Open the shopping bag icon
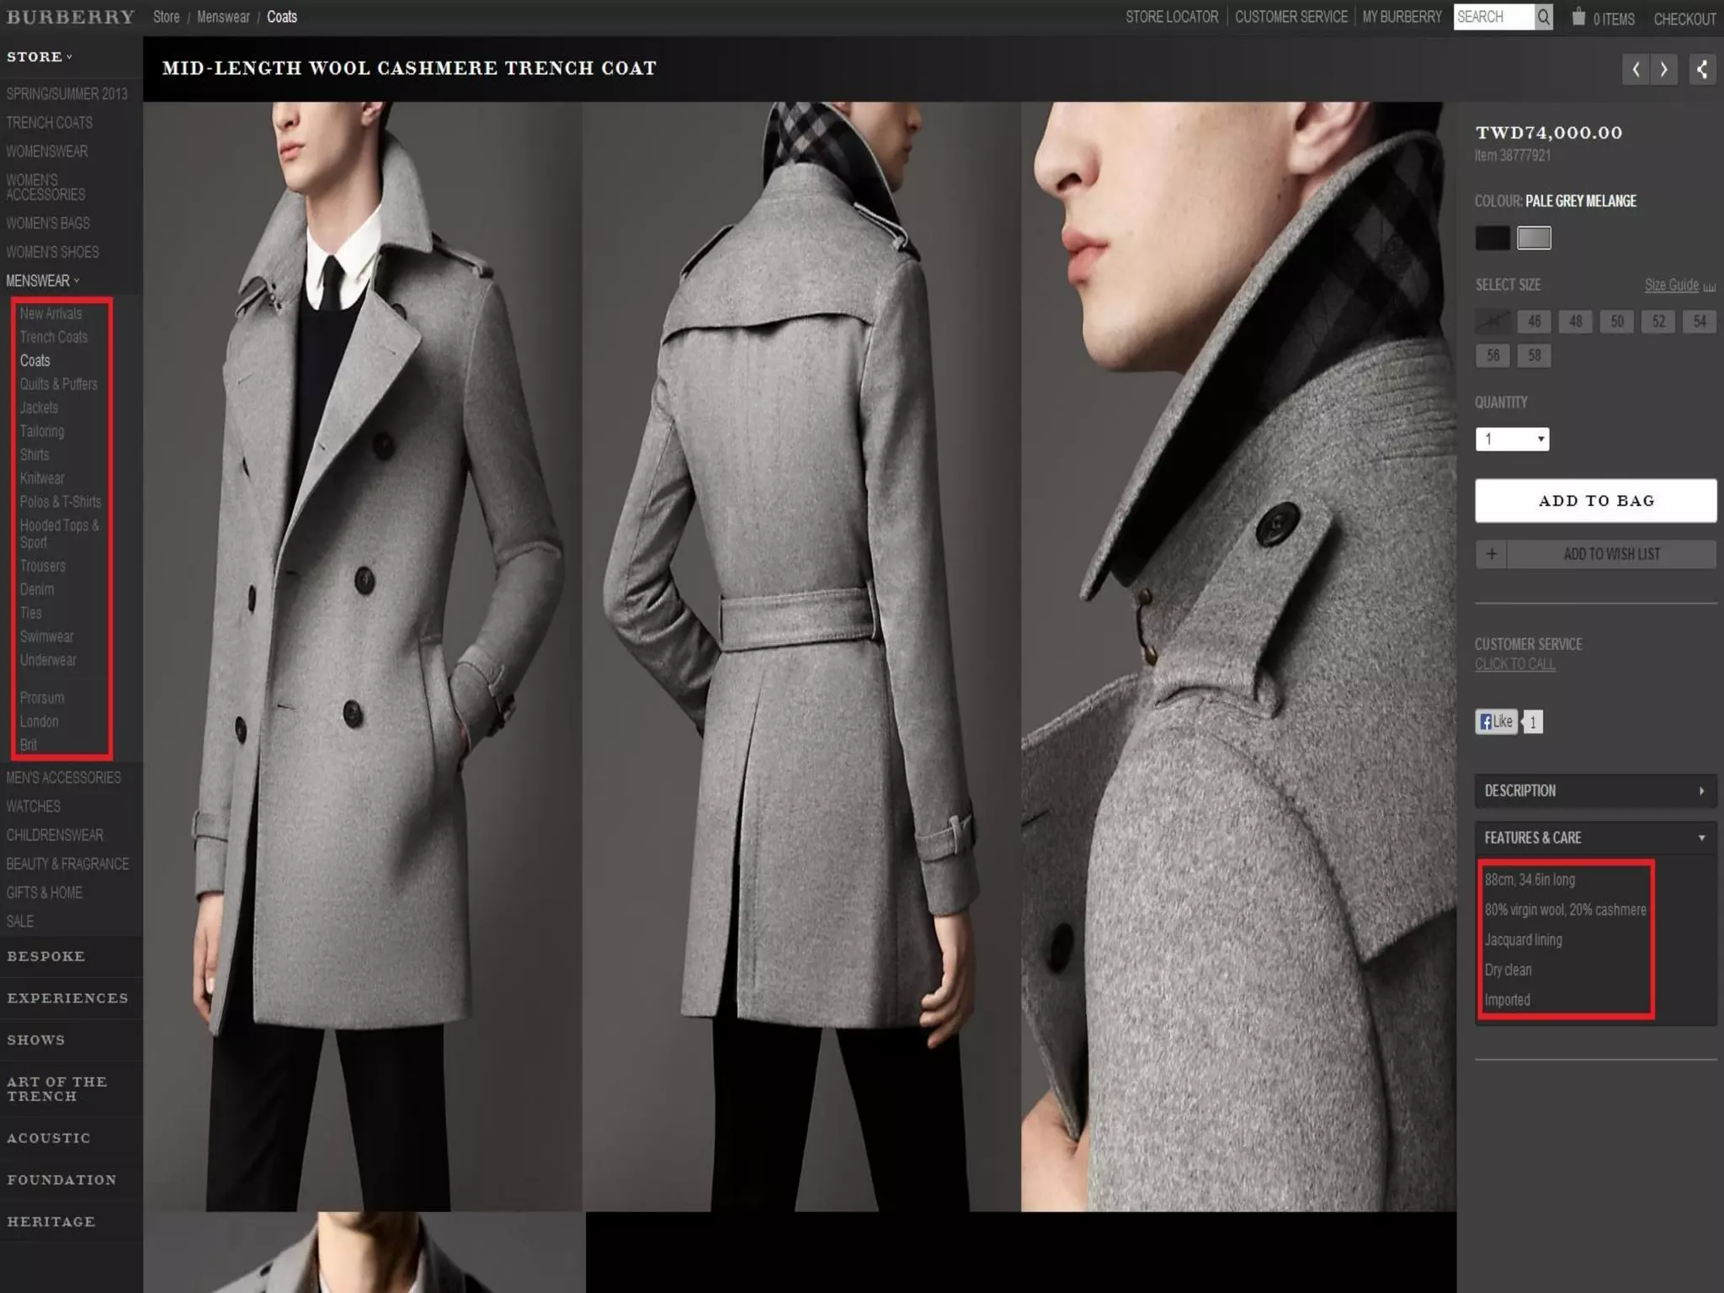This screenshot has height=1293, width=1724. (1578, 17)
